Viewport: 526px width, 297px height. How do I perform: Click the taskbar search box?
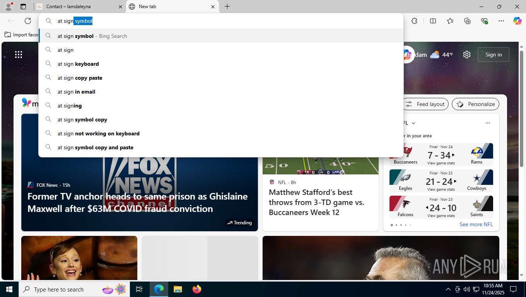(x=74, y=289)
